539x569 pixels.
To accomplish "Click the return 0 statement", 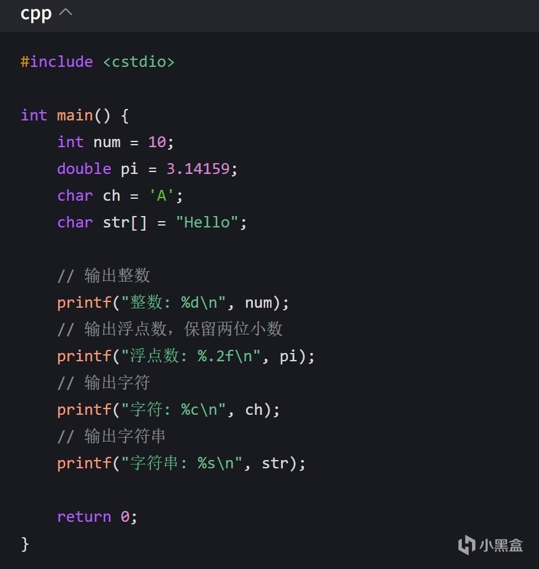I will 97,517.
